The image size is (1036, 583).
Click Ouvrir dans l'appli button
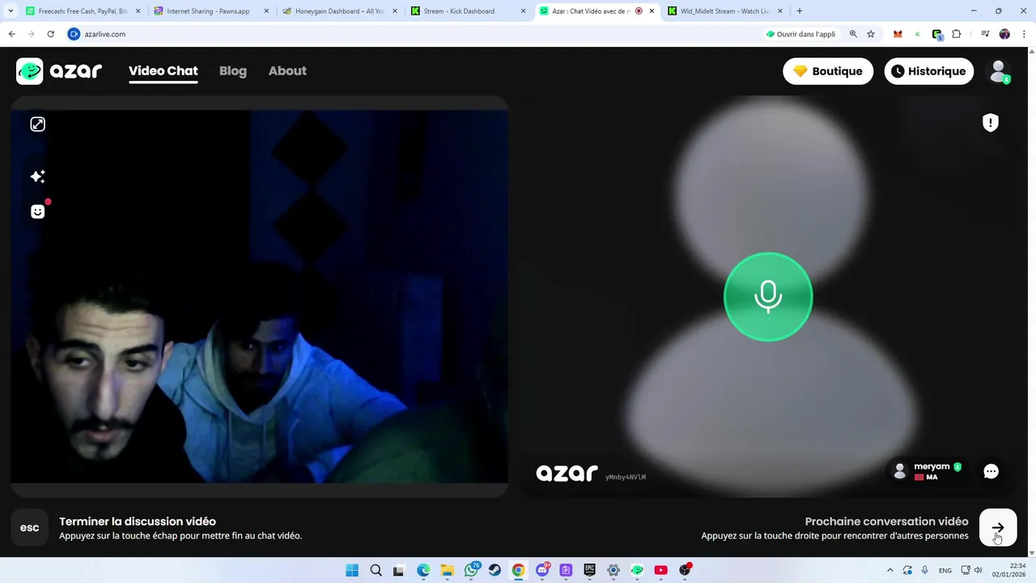coord(801,34)
